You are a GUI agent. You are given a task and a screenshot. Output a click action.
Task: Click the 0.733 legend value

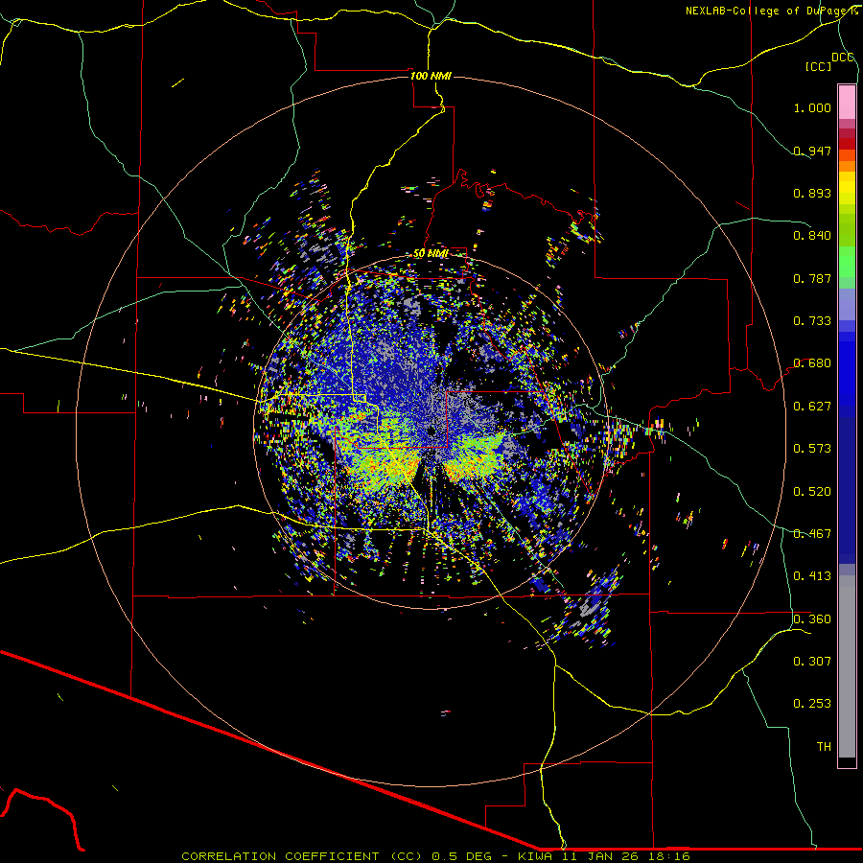click(x=812, y=321)
